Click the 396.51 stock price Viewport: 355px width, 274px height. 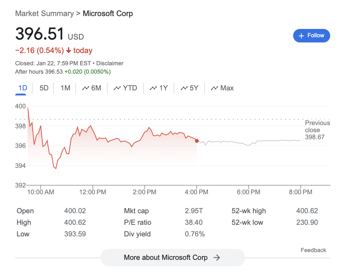(x=40, y=34)
